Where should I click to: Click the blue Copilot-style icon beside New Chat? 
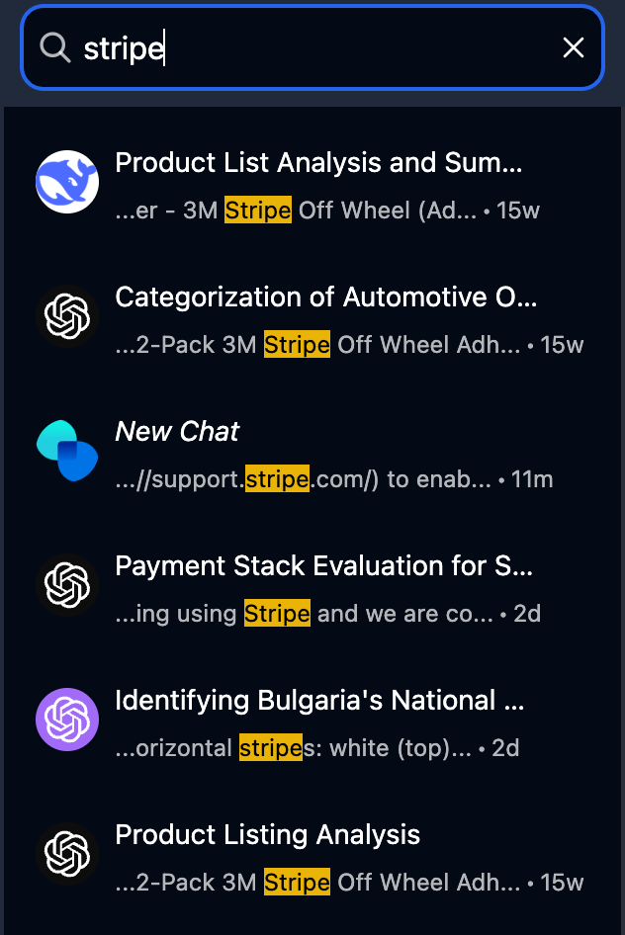coord(67,451)
